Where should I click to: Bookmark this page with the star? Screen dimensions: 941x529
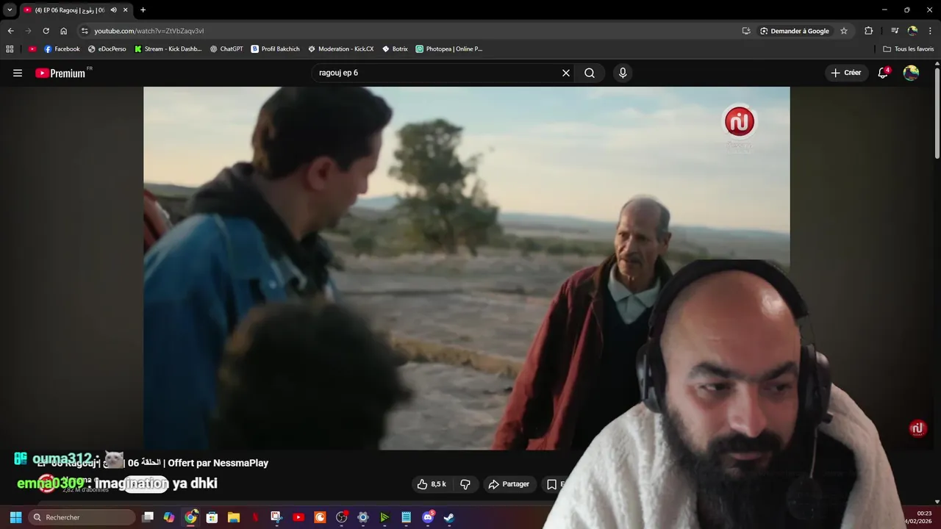844,31
